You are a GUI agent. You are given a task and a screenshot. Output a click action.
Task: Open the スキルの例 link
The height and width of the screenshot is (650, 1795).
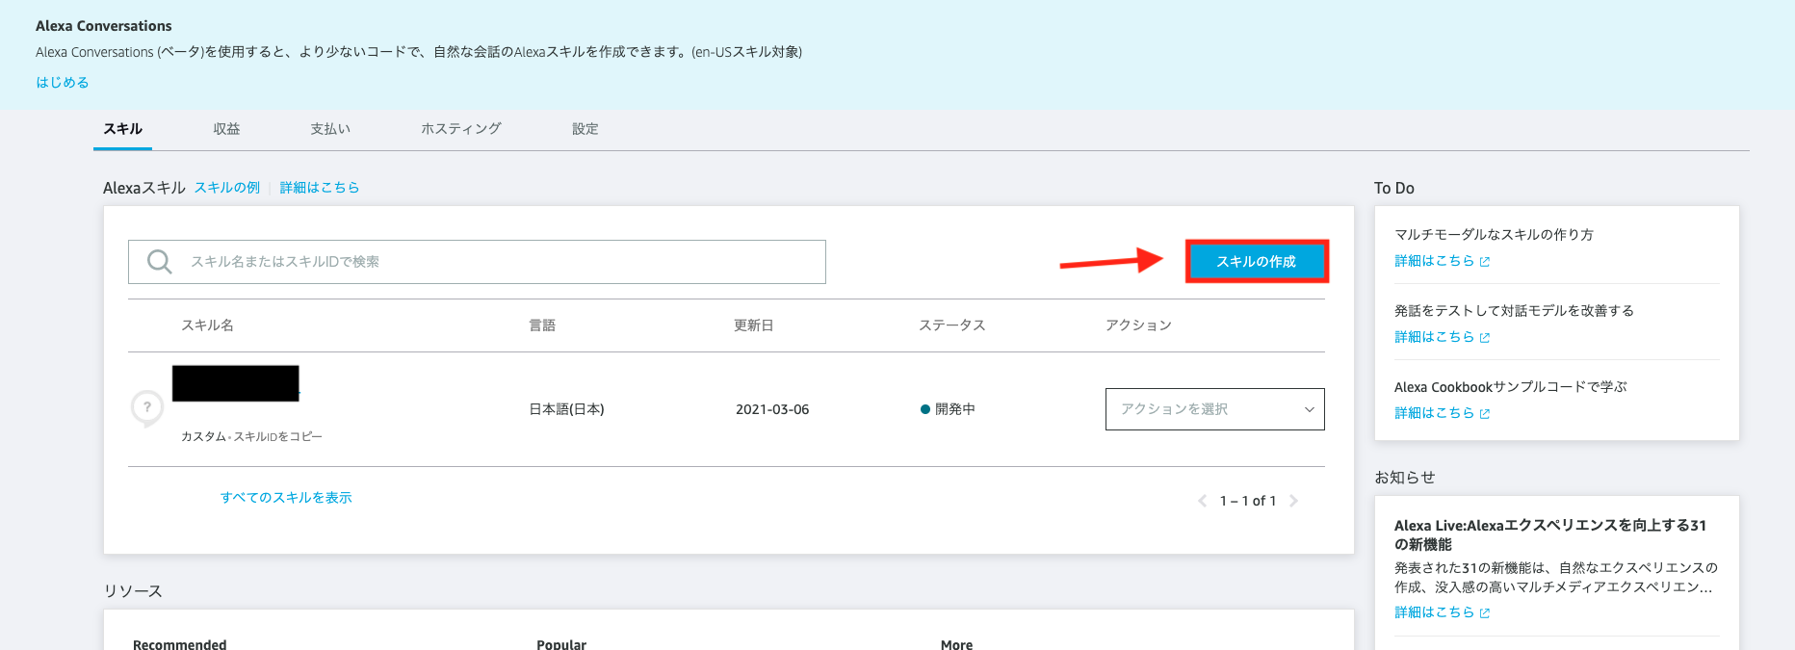(227, 188)
